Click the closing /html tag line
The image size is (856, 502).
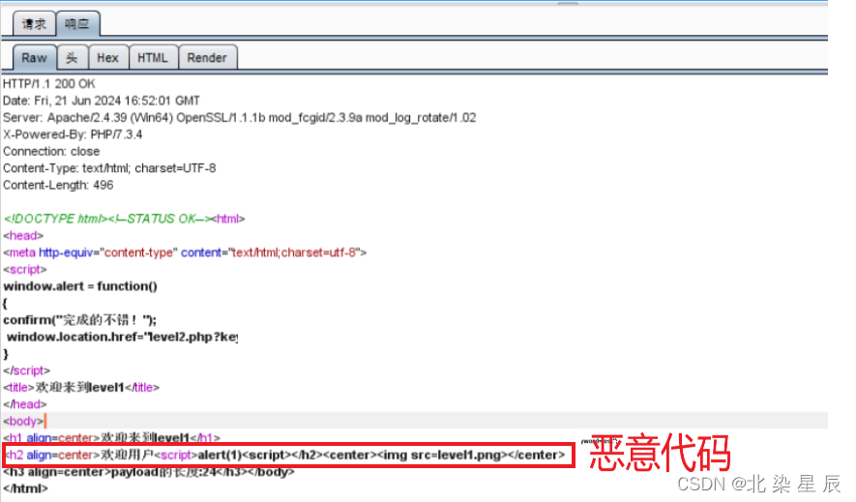(25, 488)
